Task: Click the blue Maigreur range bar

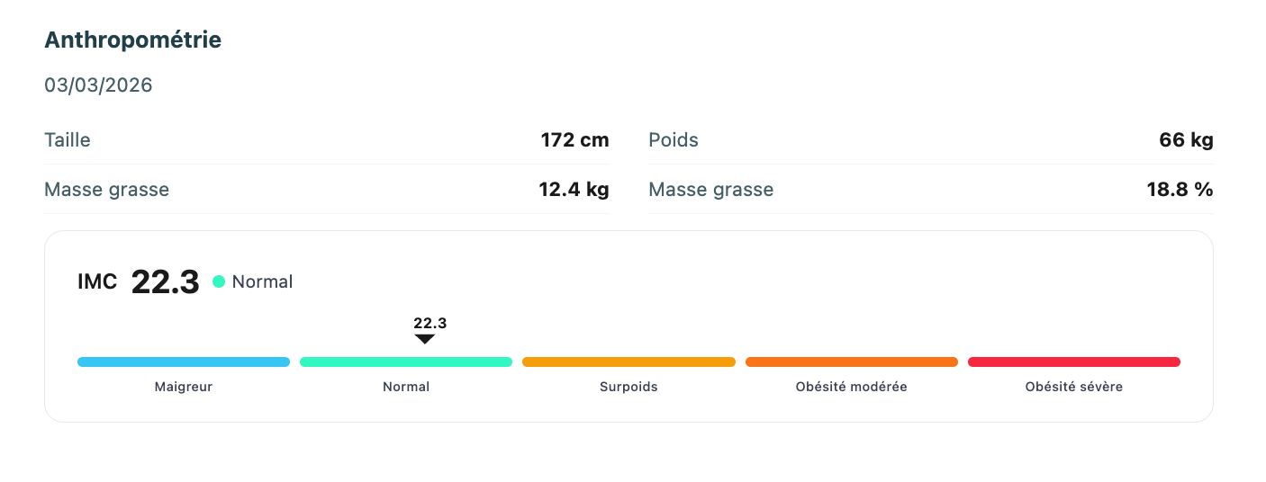Action: (184, 362)
